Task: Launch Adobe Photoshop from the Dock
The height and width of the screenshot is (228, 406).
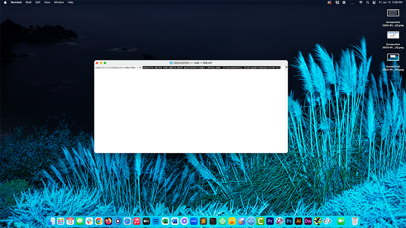Action: tap(289, 221)
